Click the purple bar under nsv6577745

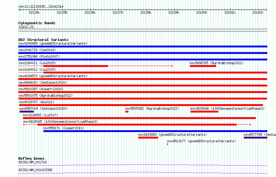[256, 138]
